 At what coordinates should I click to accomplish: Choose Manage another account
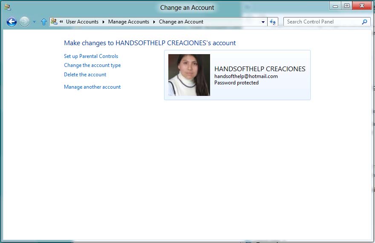pyautogui.click(x=92, y=87)
